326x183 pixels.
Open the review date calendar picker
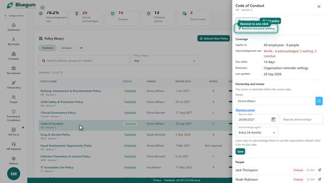[273, 119]
